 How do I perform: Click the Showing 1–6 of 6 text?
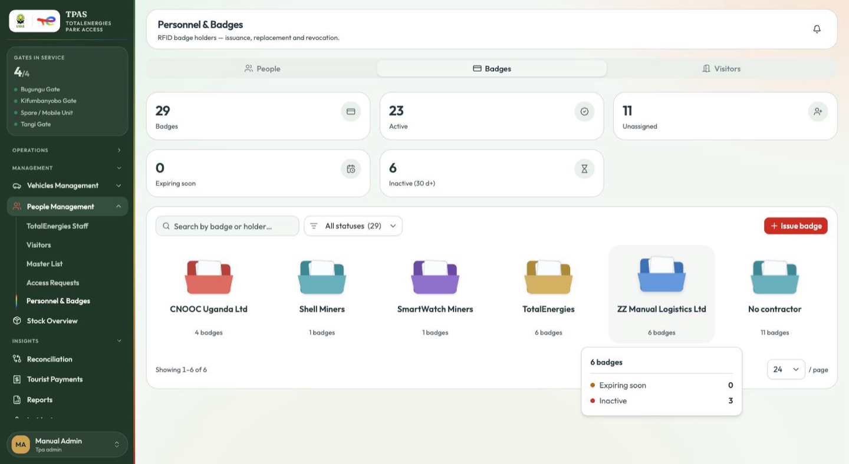[x=181, y=370]
